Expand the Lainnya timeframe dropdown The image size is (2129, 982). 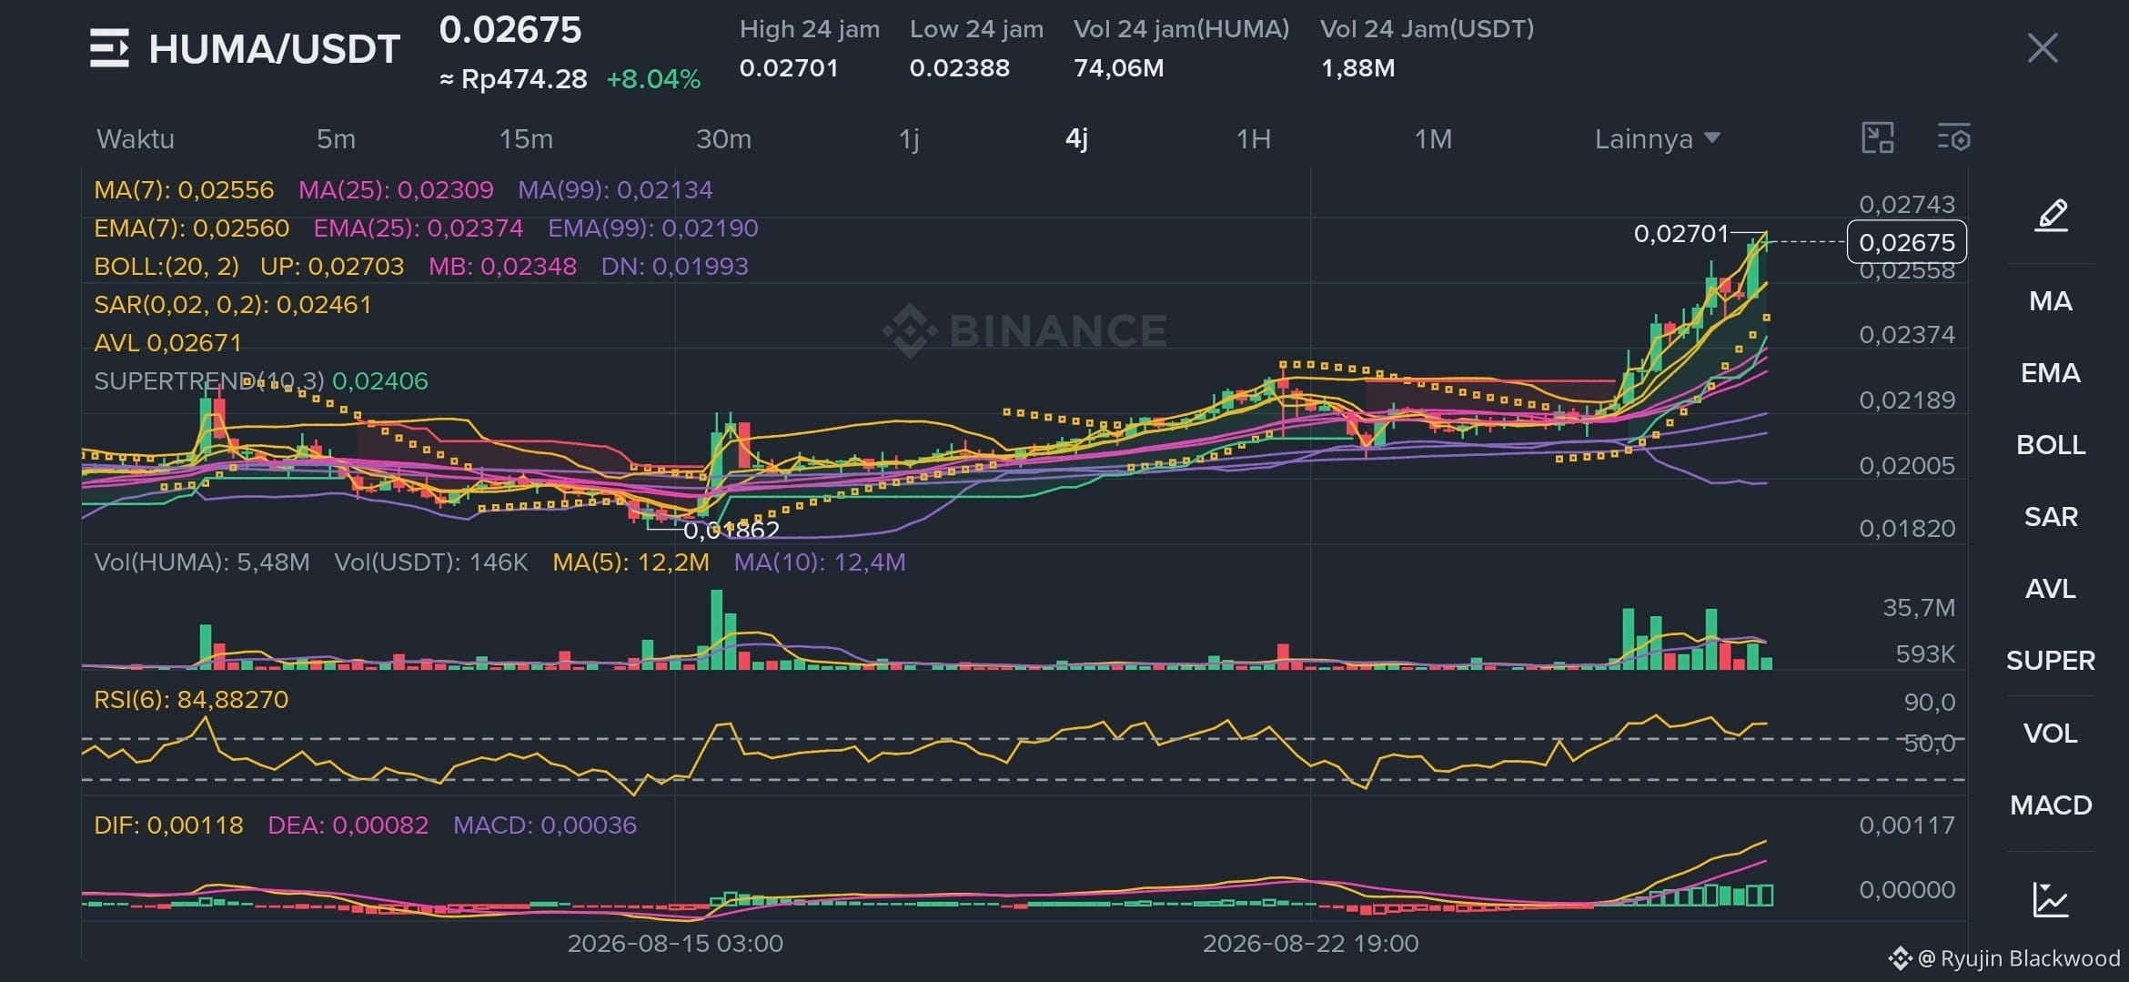click(1657, 139)
